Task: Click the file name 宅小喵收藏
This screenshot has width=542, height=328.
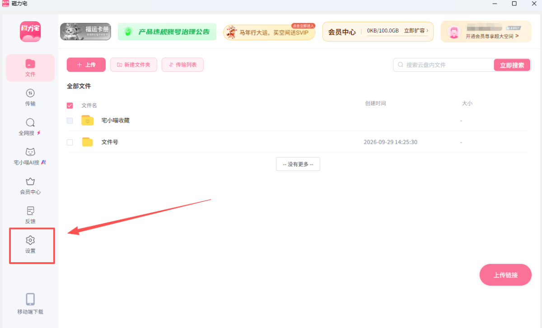Action: (x=116, y=120)
